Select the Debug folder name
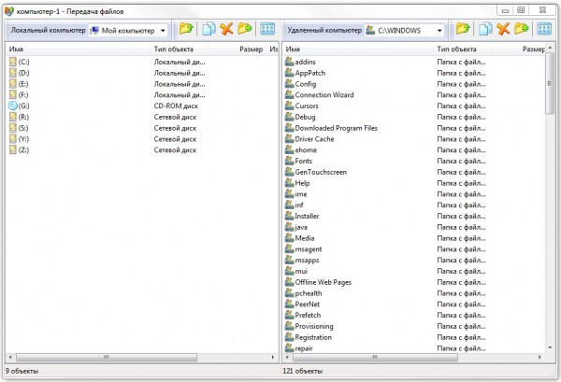 pyautogui.click(x=305, y=117)
